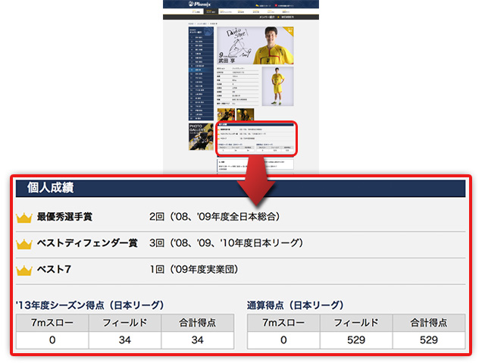This screenshot has height=363, width=485.
Task: Click the 0 cell in career table
Action: (283, 340)
